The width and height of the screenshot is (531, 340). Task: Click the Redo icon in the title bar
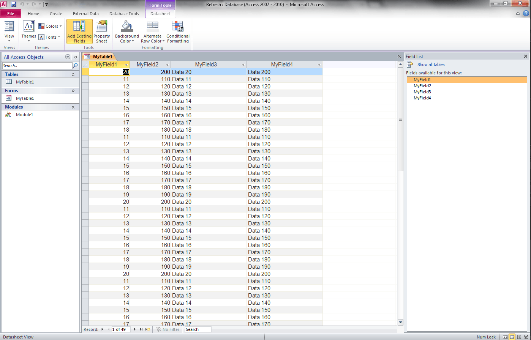click(34, 4)
